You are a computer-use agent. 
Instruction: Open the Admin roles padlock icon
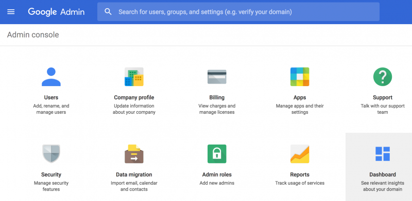coord(217,154)
